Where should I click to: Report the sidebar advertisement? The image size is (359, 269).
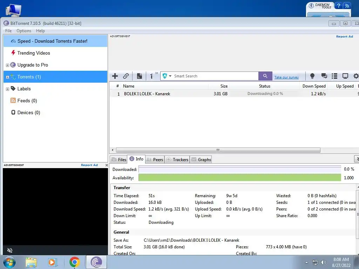click(x=89, y=165)
